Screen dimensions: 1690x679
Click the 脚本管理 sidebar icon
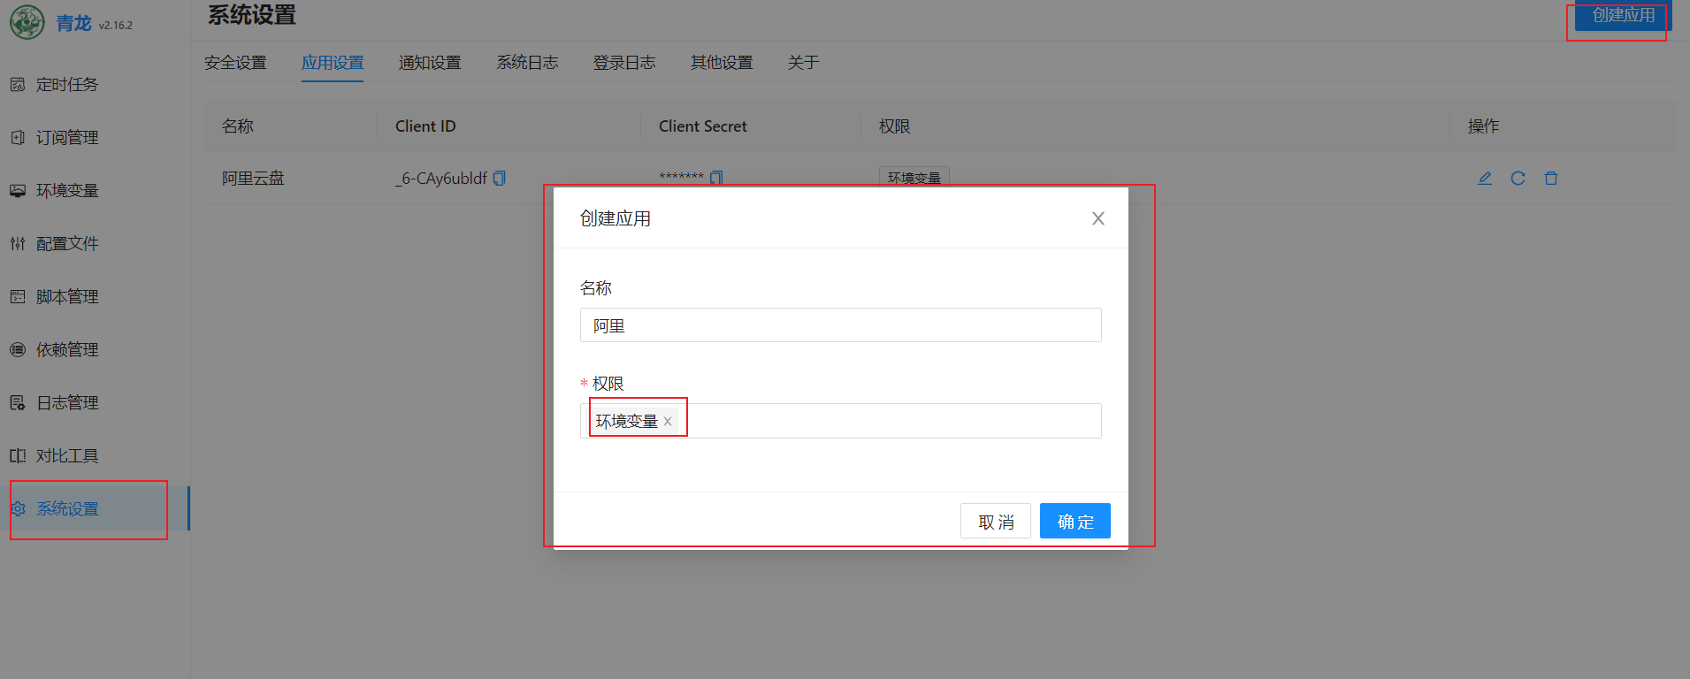(18, 297)
